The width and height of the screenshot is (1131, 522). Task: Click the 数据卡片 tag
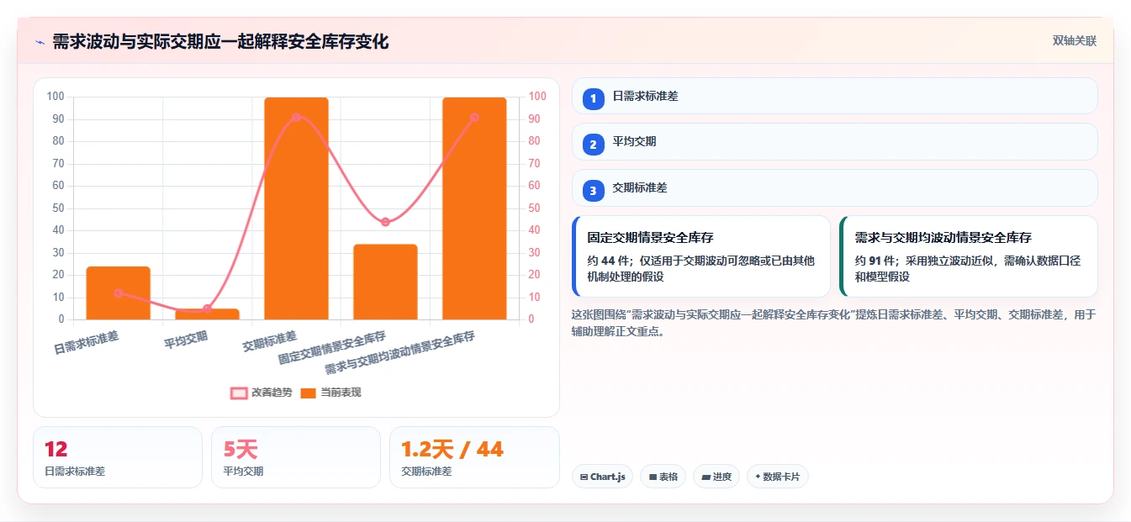pyautogui.click(x=778, y=477)
